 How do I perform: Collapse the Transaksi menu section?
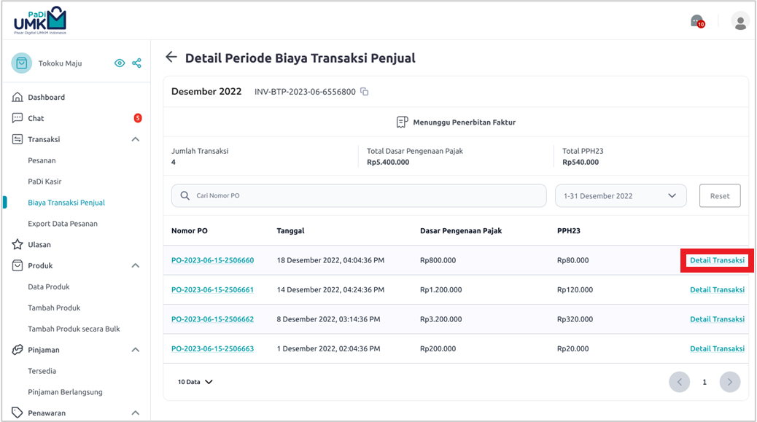pyautogui.click(x=136, y=139)
